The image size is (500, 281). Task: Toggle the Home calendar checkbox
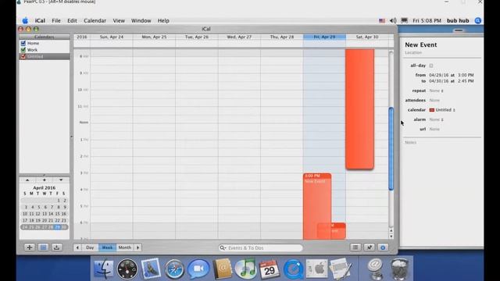coord(23,43)
